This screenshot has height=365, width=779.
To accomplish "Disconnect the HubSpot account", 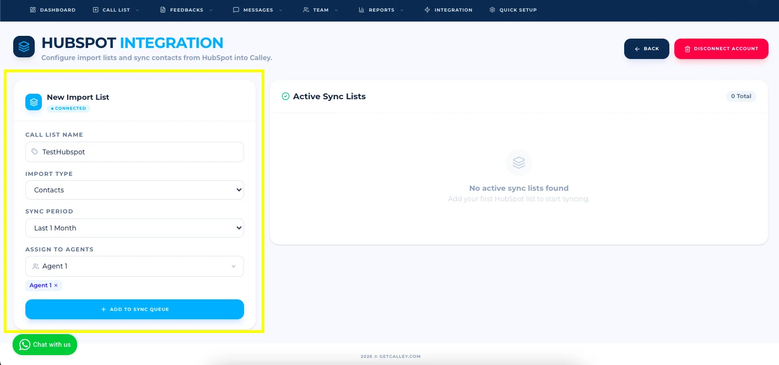I will 721,49.
